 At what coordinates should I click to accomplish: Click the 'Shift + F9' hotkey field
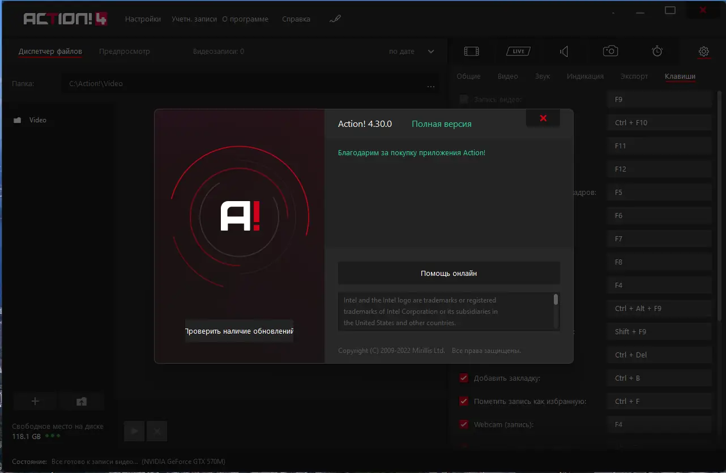[x=659, y=331]
